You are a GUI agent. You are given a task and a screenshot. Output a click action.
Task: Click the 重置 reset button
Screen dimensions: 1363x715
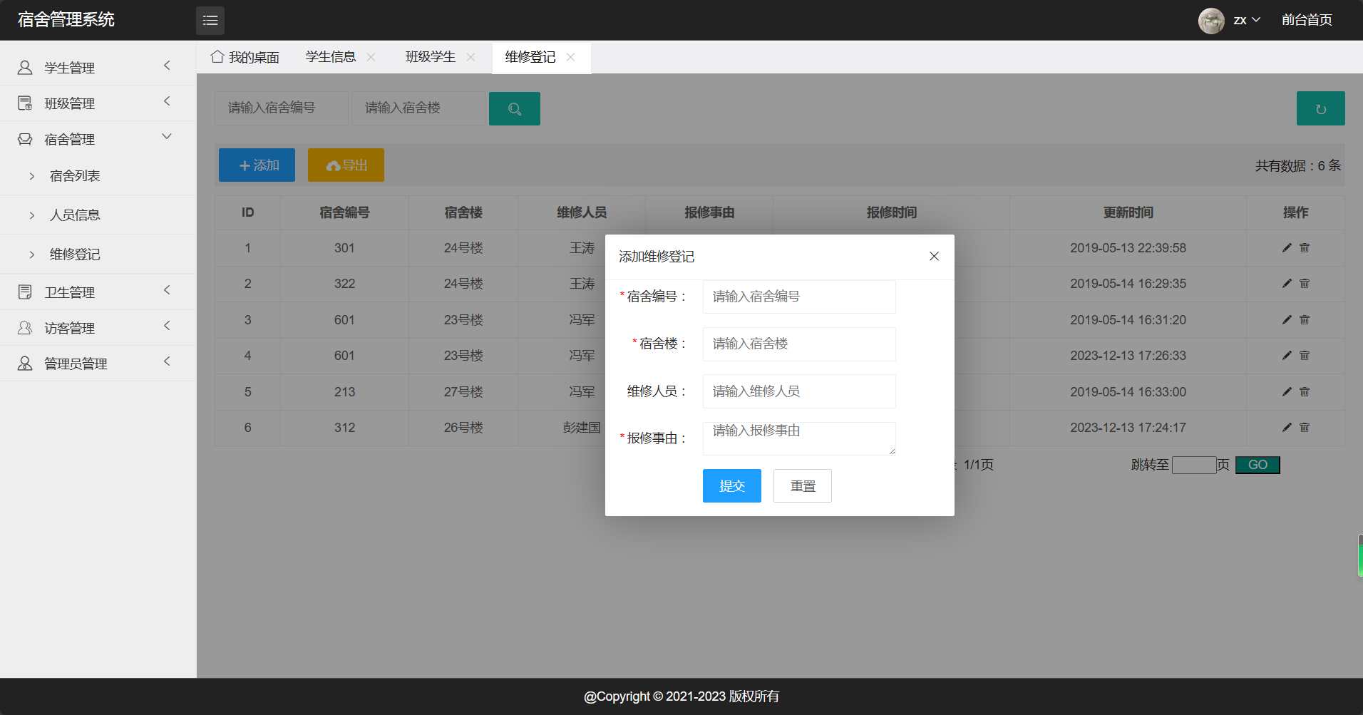[803, 486]
